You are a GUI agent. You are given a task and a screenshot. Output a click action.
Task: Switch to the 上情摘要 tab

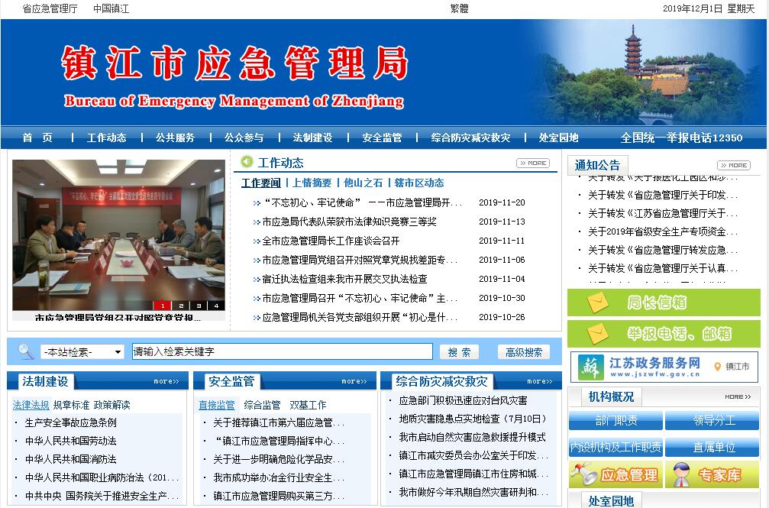pos(312,183)
